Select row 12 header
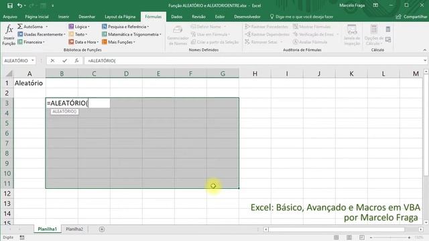 7,193
